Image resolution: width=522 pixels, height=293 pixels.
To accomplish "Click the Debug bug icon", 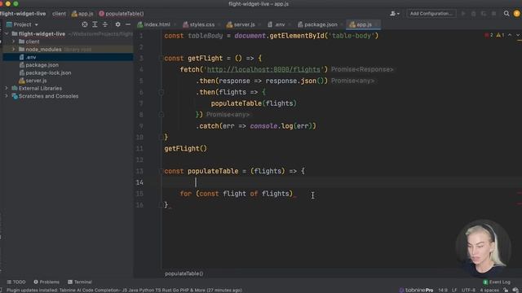I will [473, 14].
